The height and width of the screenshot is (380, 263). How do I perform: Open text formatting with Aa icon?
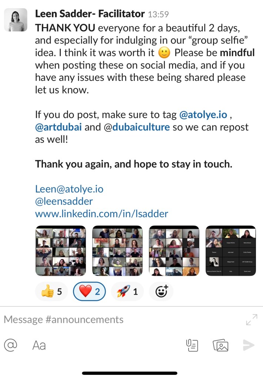tap(39, 345)
